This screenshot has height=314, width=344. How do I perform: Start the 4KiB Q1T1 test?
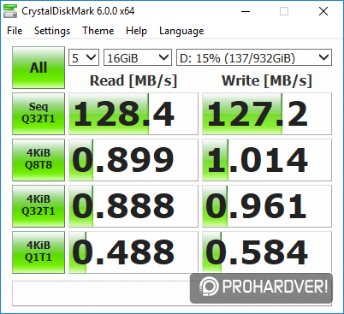tap(39, 252)
